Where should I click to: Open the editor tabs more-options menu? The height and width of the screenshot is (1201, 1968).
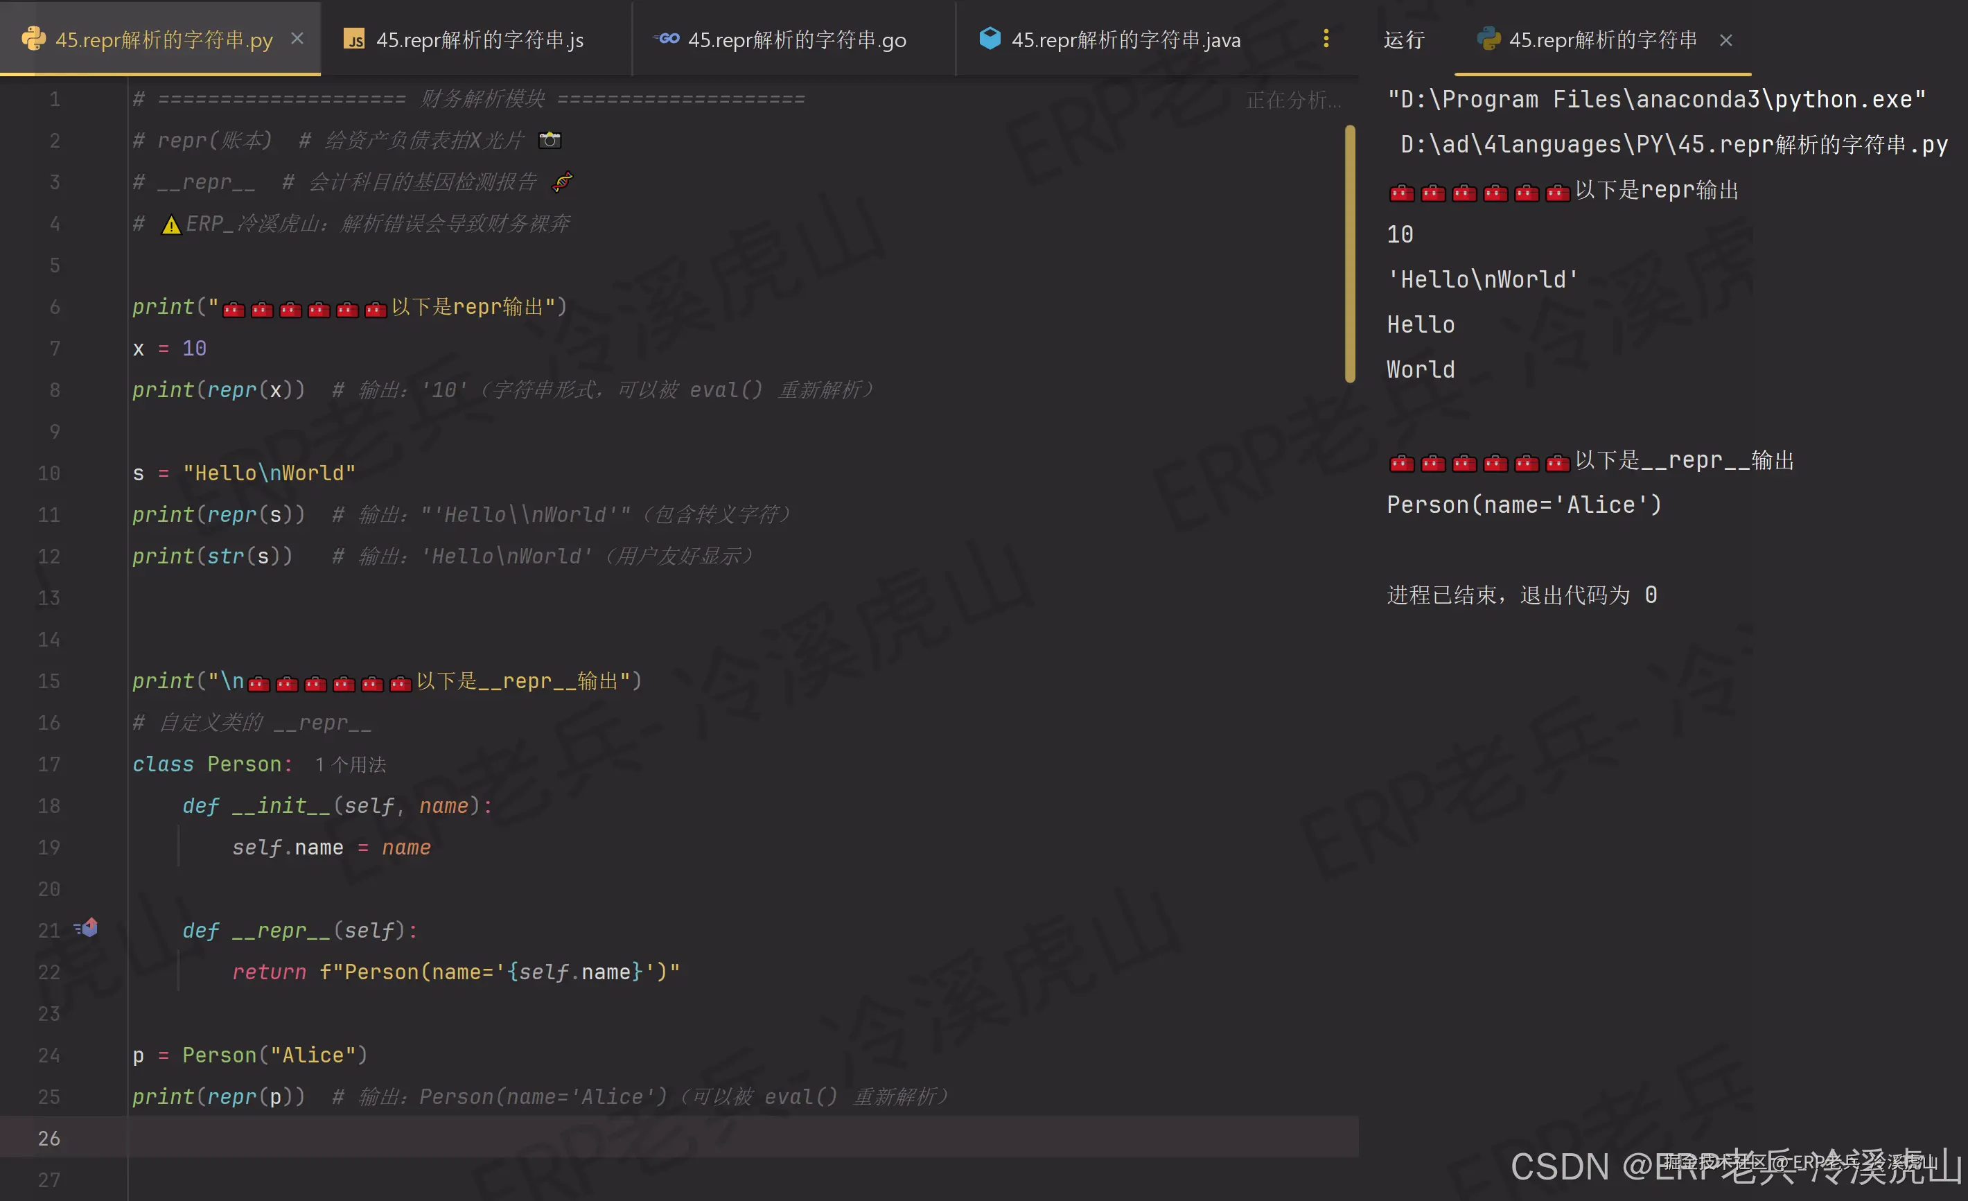click(1326, 38)
